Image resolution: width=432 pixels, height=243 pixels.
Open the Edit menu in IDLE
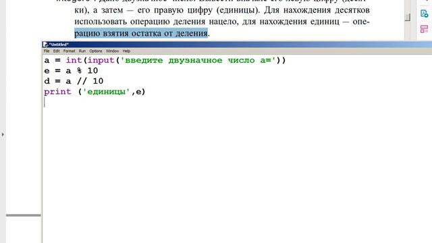[57, 51]
